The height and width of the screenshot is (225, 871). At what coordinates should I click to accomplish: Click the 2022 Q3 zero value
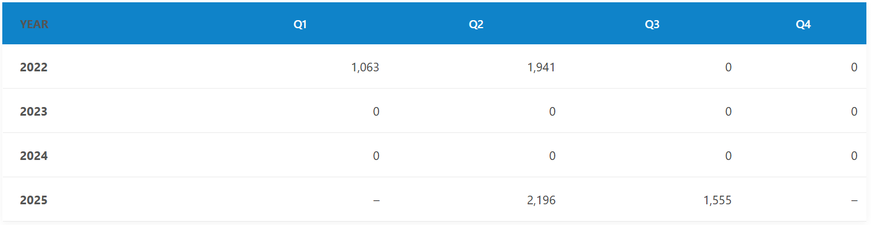(729, 67)
